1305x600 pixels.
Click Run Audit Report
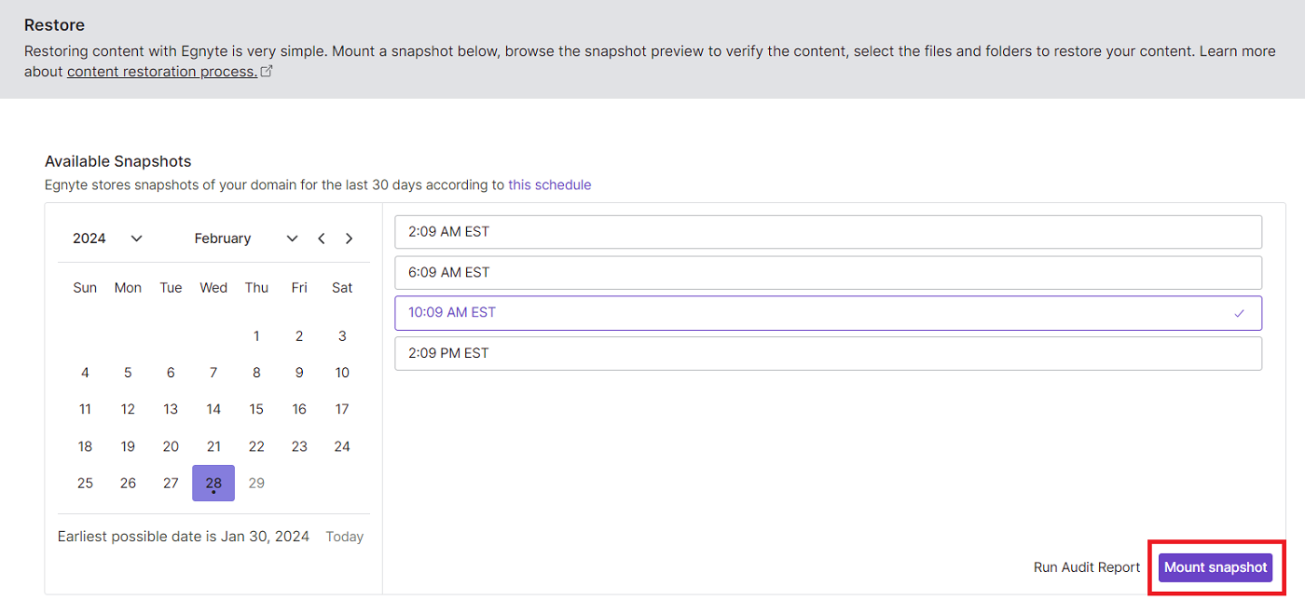(1086, 566)
